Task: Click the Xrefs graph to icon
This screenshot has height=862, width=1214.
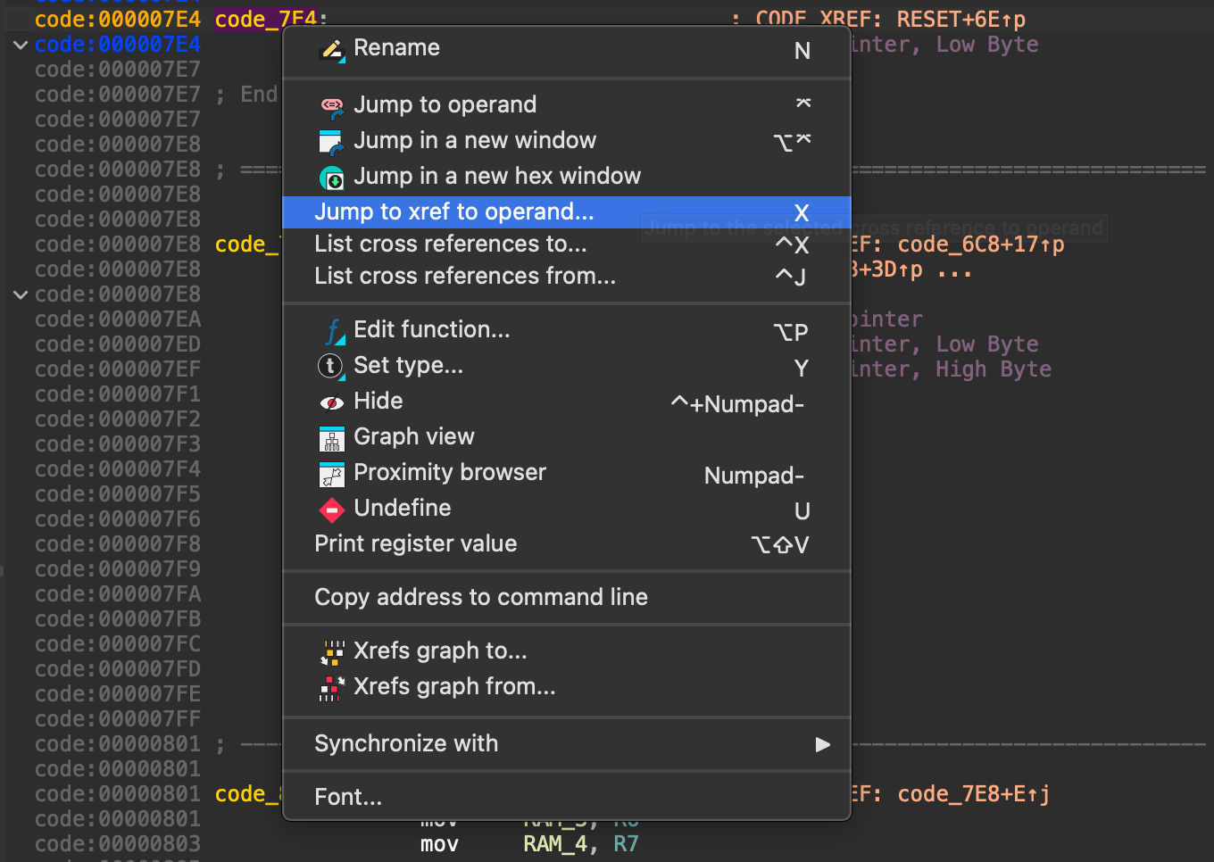Action: 331,652
